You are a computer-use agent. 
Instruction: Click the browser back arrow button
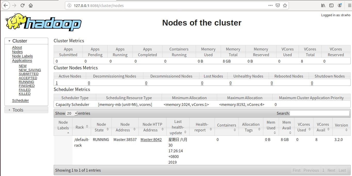click(x=5, y=5)
